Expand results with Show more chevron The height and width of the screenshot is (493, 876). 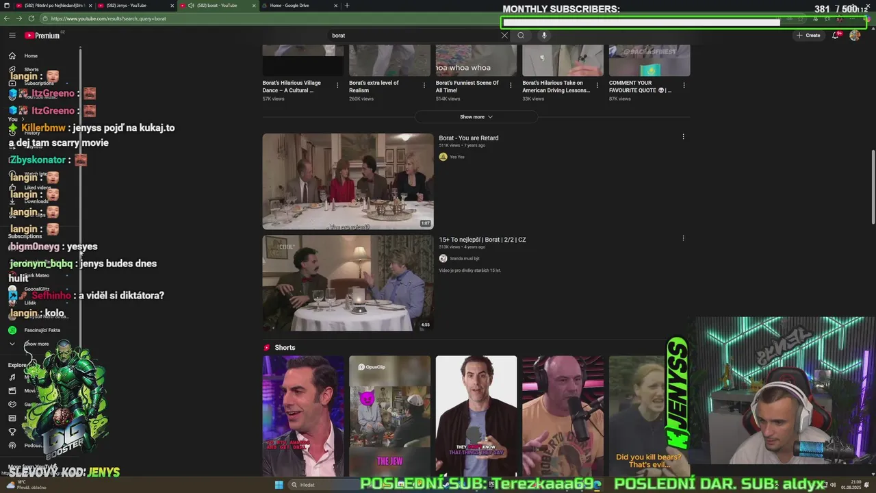(476, 117)
